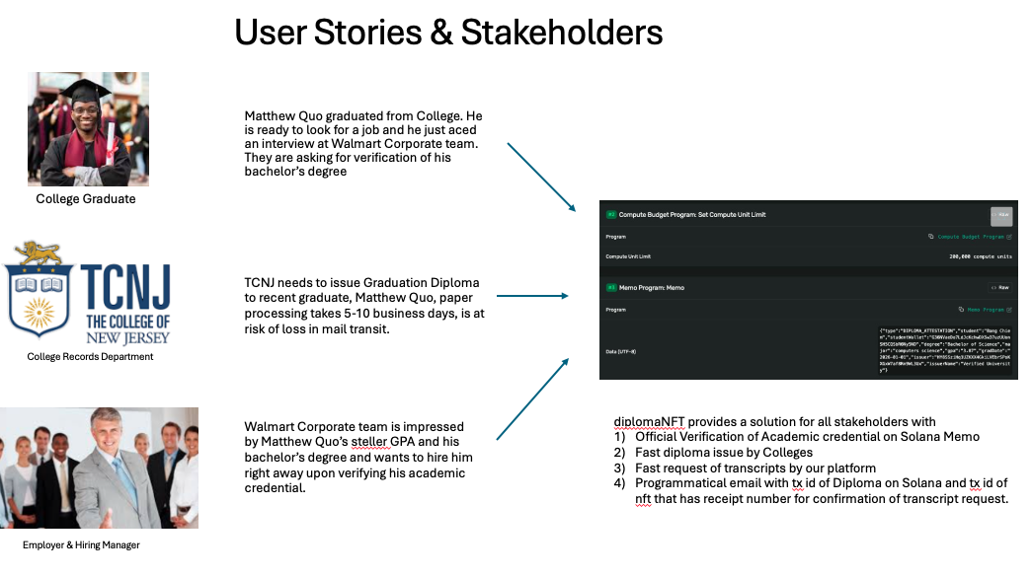Select the Employer & Hiring Manager photo
The height and width of the screenshot is (577, 1032).
click(x=99, y=468)
